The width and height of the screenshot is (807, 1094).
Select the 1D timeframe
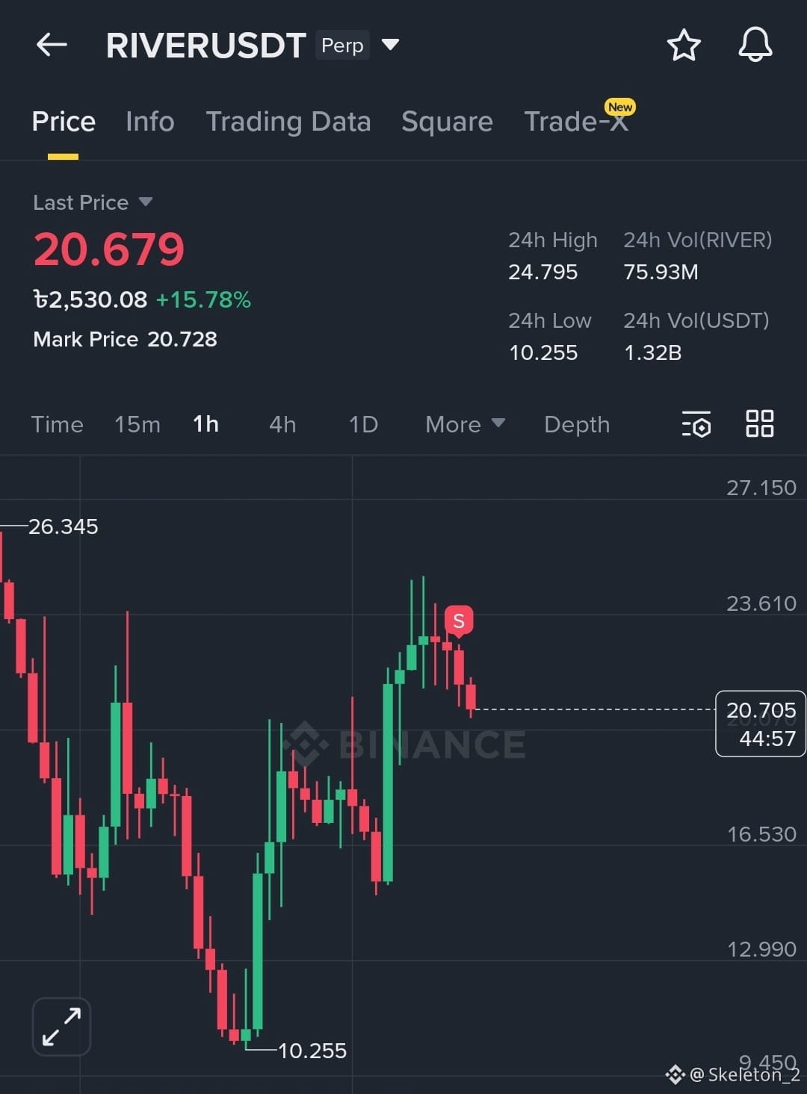pos(363,424)
